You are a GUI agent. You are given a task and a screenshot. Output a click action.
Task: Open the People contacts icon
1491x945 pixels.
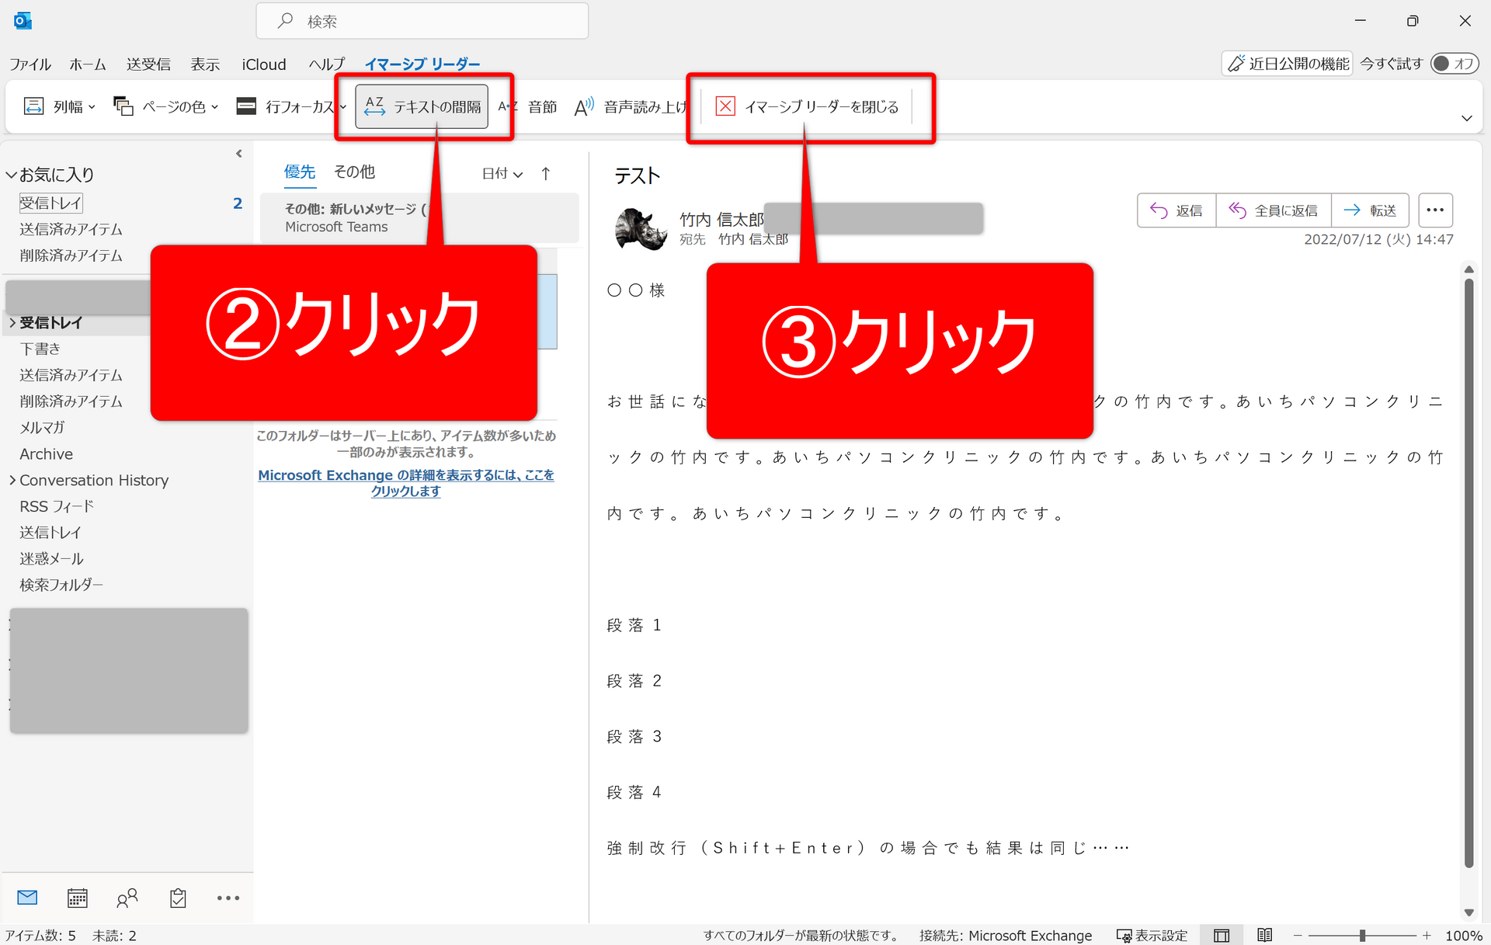point(127,898)
